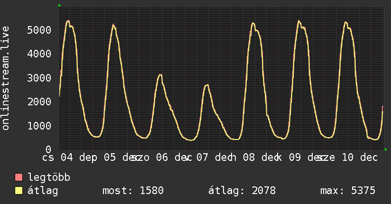Click the 3000 y-axis label

[x=39, y=78]
